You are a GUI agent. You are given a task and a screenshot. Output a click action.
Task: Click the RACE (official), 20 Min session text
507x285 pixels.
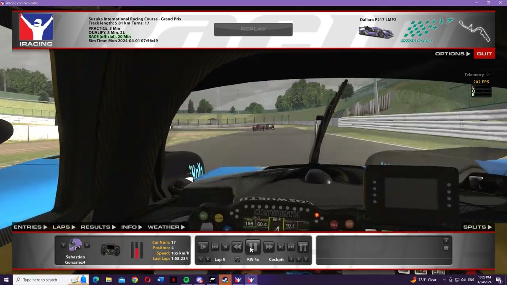(x=109, y=37)
